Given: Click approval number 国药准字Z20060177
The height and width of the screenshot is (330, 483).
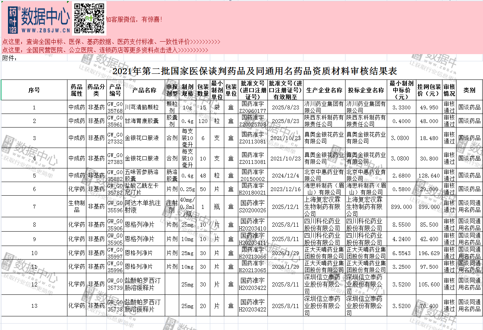Looking at the screenshot, I should [253, 107].
